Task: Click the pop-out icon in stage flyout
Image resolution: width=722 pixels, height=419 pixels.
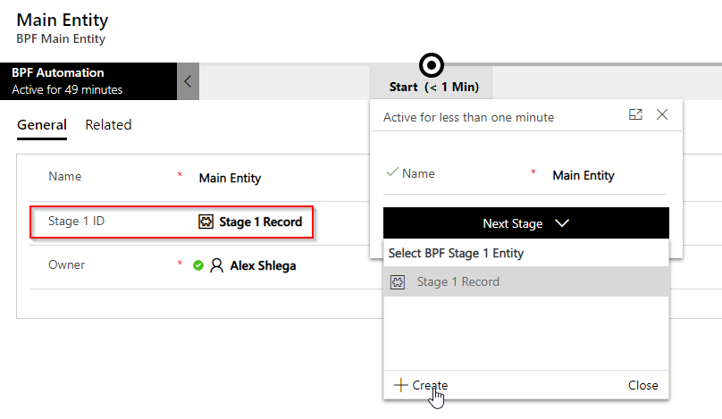Action: point(635,114)
